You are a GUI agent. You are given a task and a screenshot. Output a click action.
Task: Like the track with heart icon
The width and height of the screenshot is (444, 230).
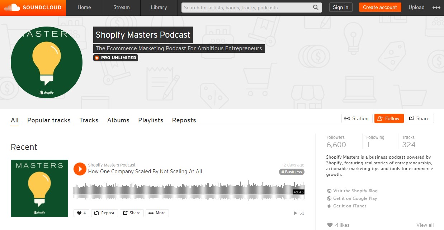coord(81,213)
